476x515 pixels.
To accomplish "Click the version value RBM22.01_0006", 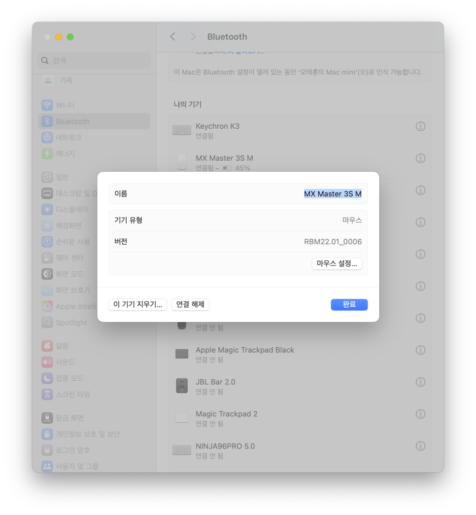I will 333,241.
